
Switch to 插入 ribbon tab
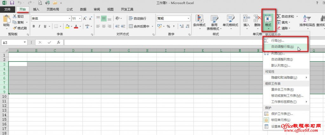tap(36, 9)
